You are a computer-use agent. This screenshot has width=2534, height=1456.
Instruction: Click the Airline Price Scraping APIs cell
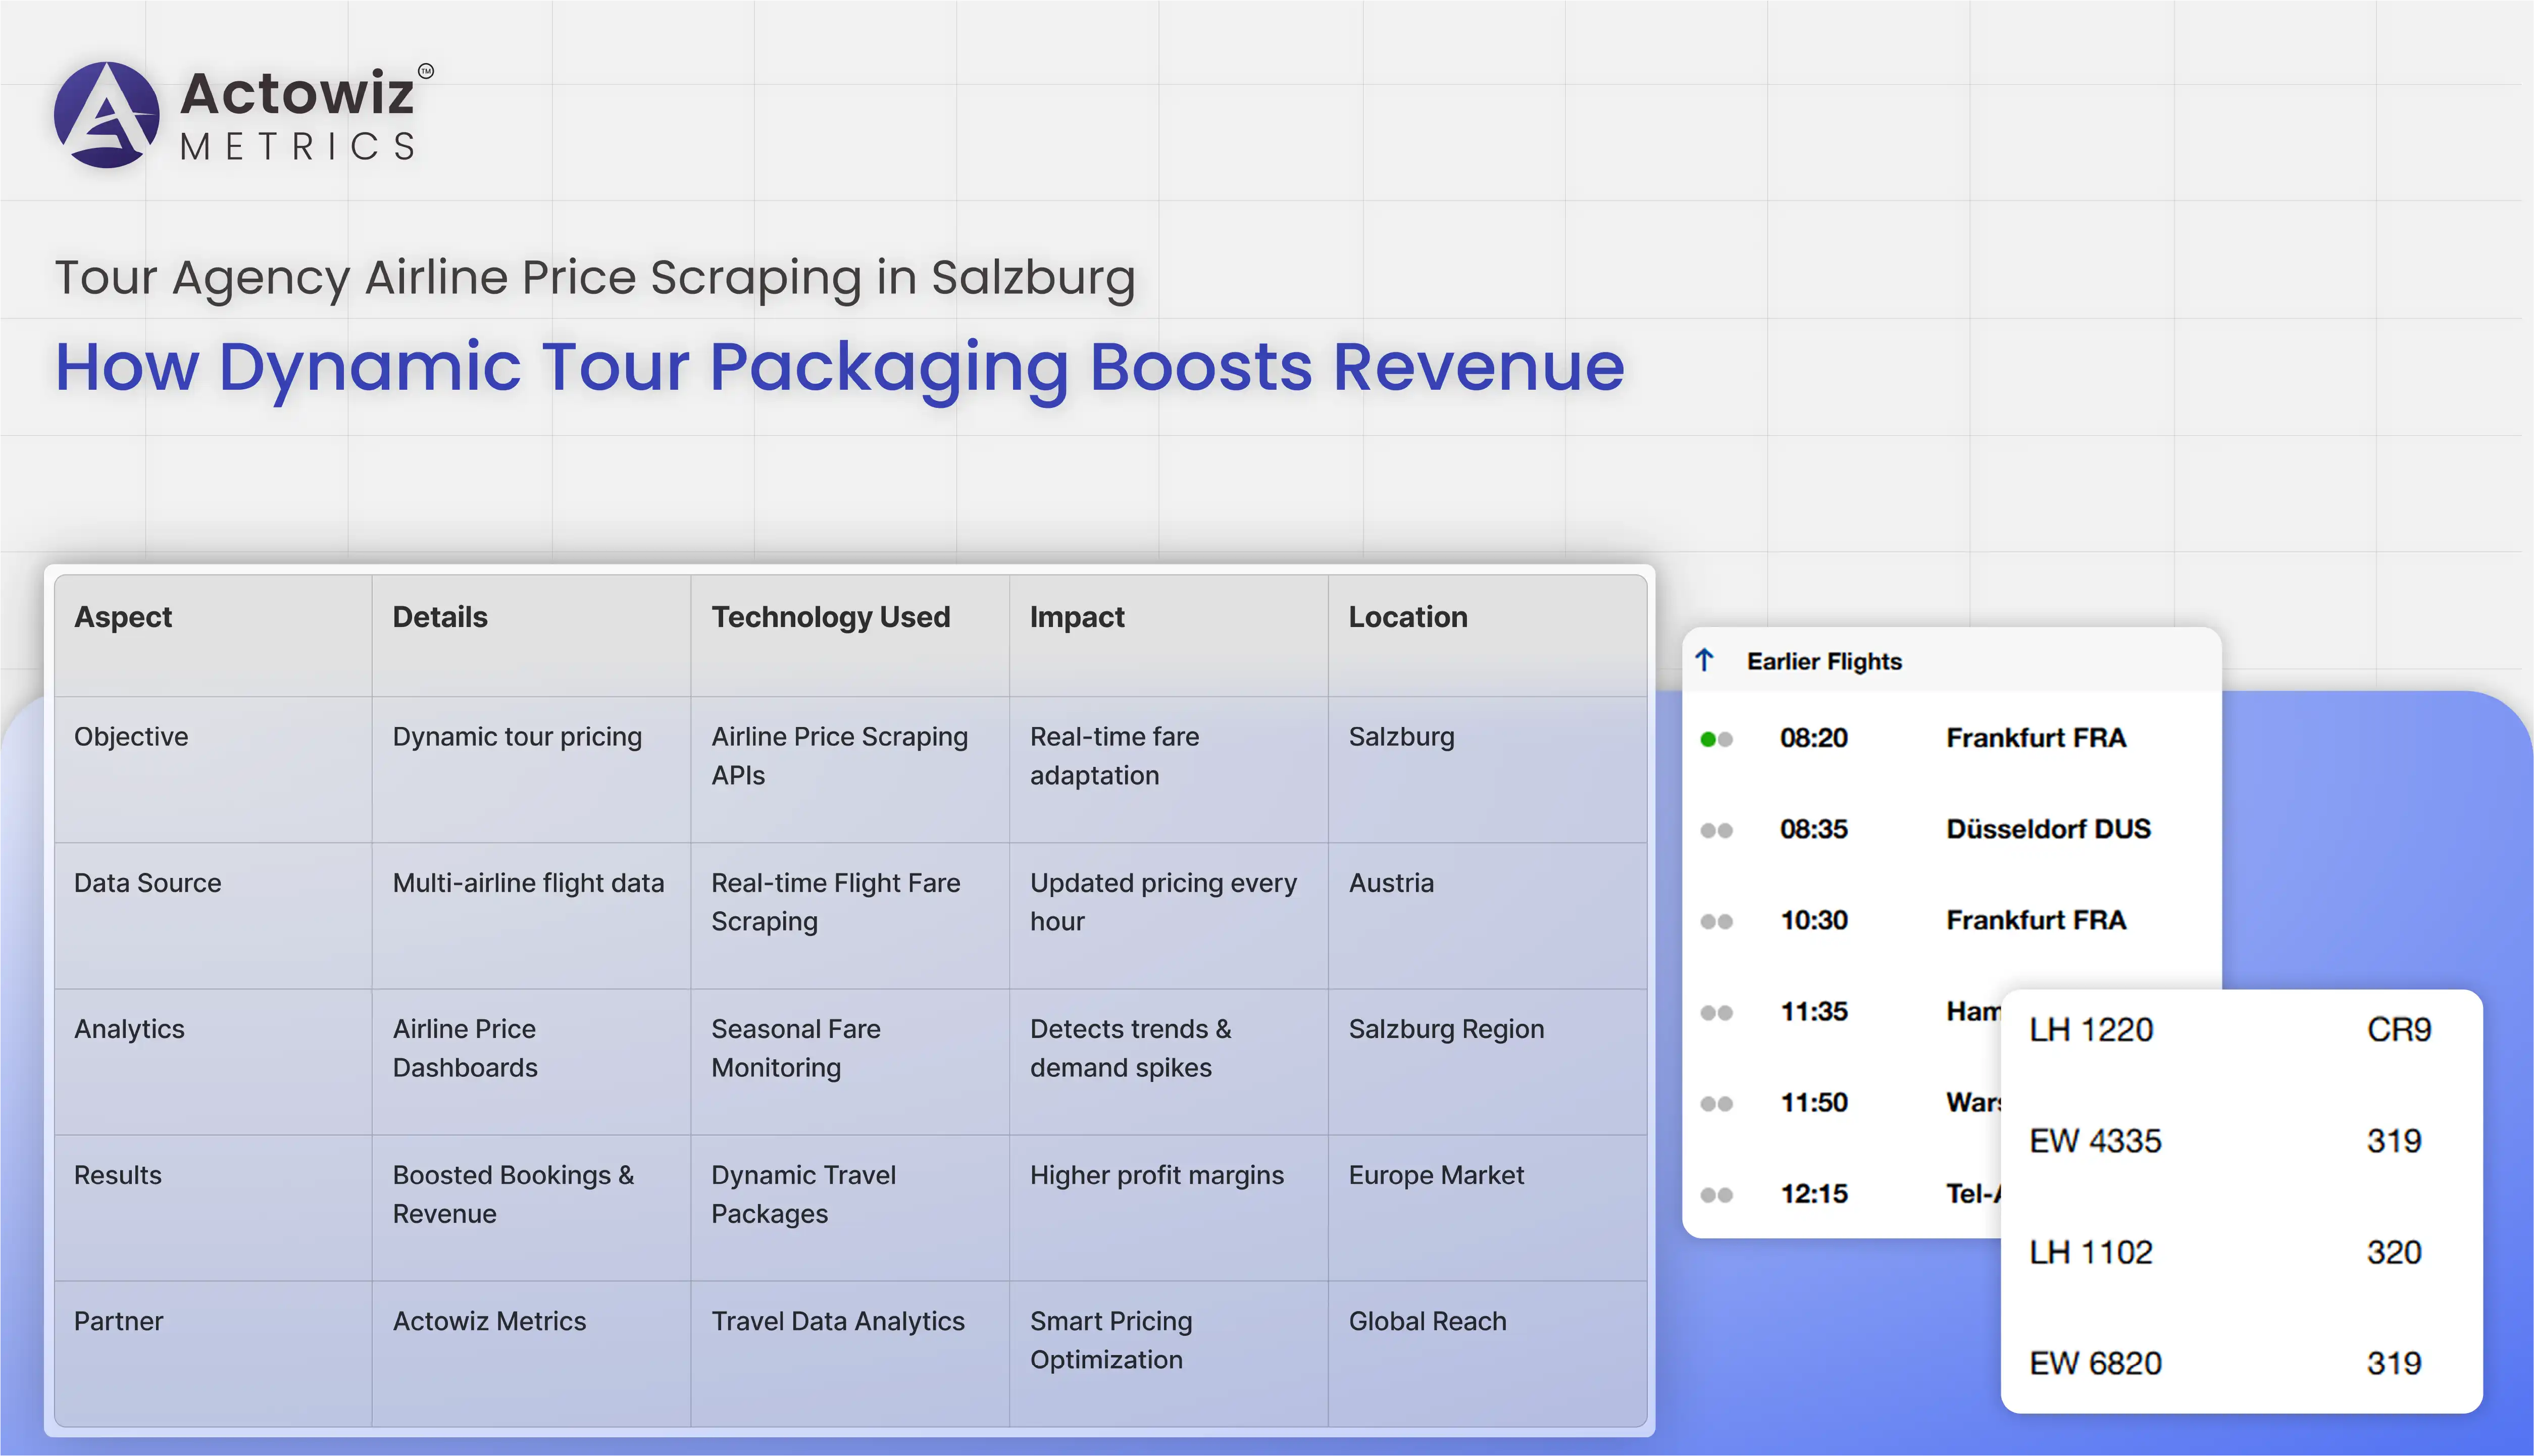pyautogui.click(x=839, y=756)
